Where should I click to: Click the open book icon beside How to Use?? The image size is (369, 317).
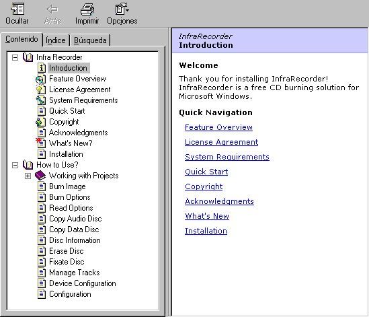[28, 165]
